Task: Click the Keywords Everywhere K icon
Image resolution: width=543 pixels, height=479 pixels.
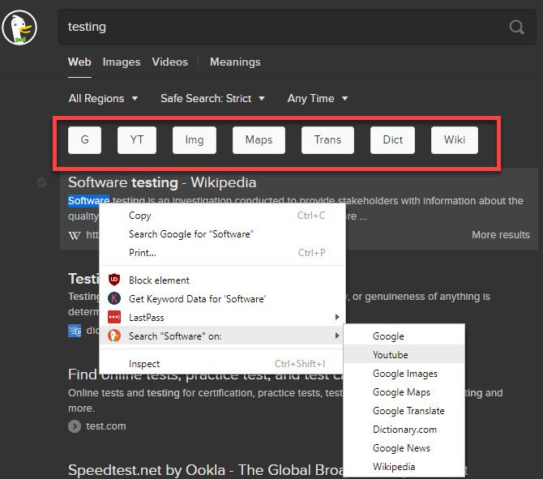Action: pyautogui.click(x=114, y=298)
